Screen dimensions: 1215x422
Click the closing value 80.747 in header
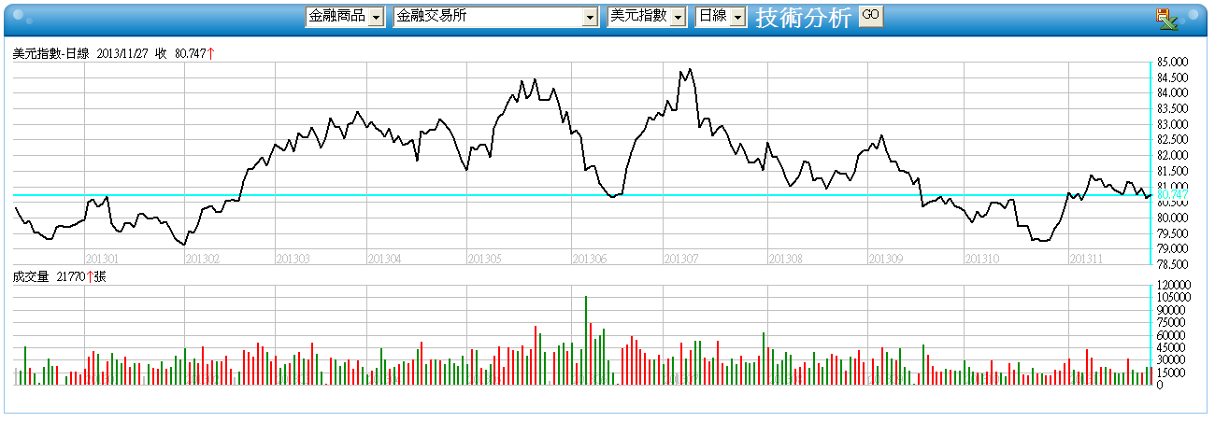tap(190, 54)
